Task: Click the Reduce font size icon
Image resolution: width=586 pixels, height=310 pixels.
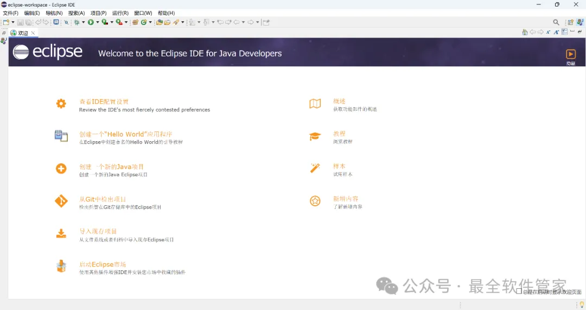Action: pos(548,32)
